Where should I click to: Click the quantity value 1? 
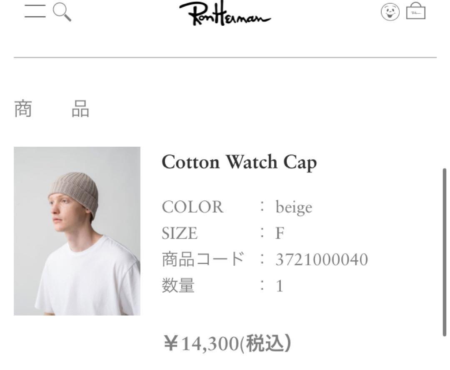pyautogui.click(x=280, y=286)
